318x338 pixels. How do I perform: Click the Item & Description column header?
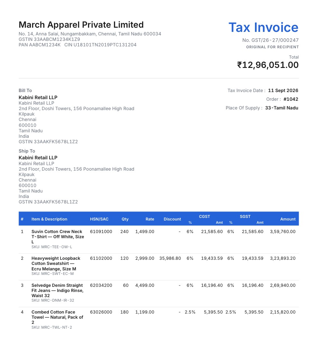[x=49, y=219]
